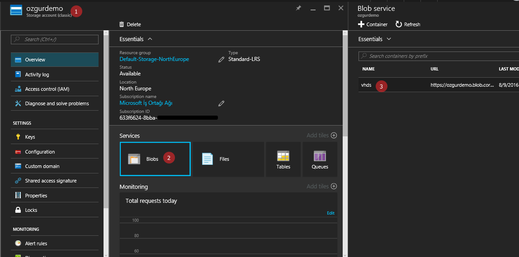Open Alert rules under Monitoring
519x257 pixels.
(x=55, y=243)
